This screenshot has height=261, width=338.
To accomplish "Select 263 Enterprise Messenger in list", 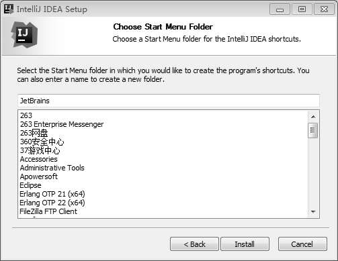I will (x=62, y=124).
